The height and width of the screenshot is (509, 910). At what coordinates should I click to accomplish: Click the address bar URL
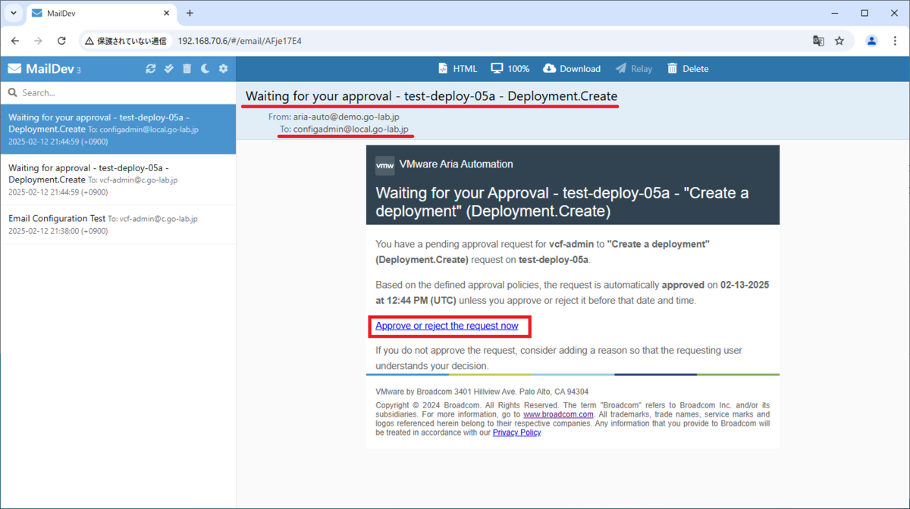click(240, 41)
